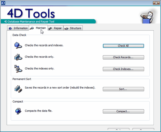Screen dimensions: 161x132
Task: Switch to the Repair tab
Action: click(x=55, y=28)
